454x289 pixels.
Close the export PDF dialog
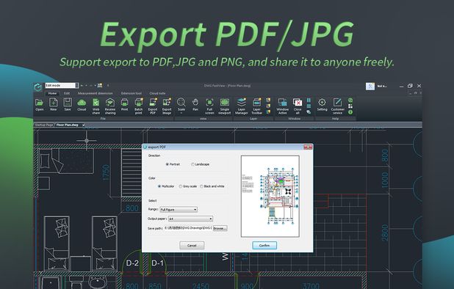click(308, 147)
